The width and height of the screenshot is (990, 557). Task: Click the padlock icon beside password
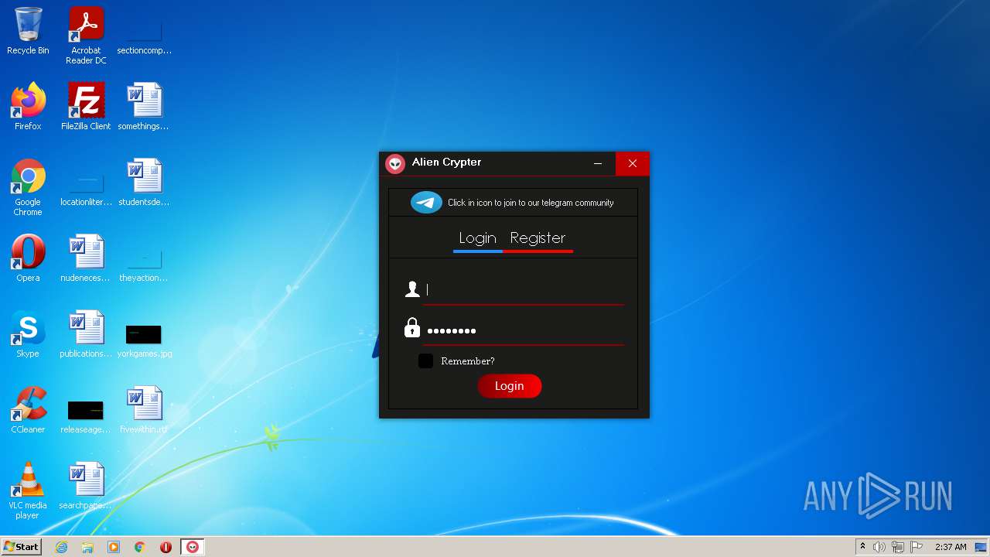coord(412,328)
